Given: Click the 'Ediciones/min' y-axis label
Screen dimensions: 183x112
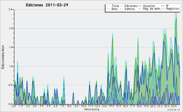Looking at the screenshot, I should 3,57.
